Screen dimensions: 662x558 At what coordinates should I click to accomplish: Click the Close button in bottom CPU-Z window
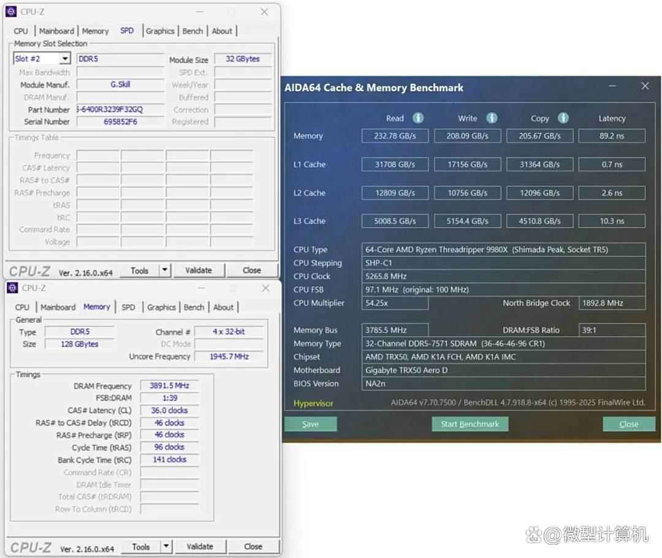coord(253,546)
